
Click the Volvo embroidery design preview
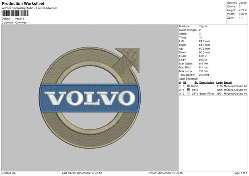click(x=90, y=98)
